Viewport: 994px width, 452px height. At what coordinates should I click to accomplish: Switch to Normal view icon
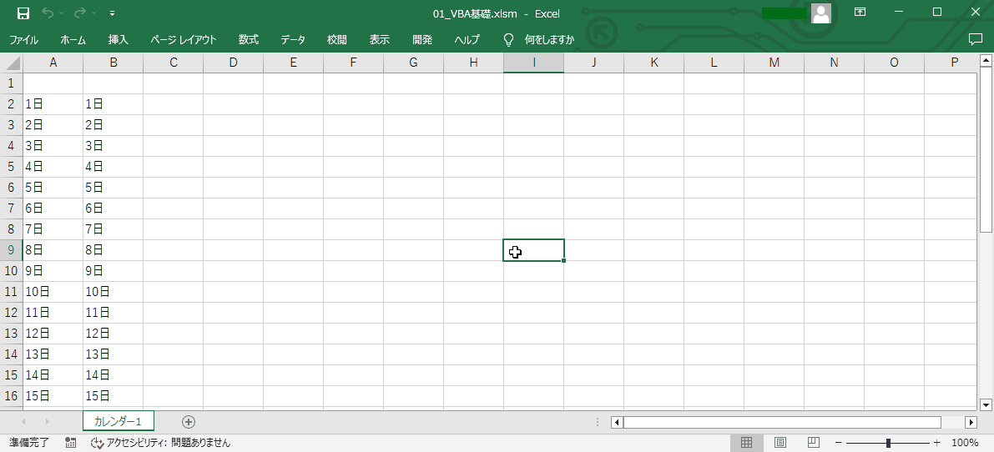(x=747, y=443)
